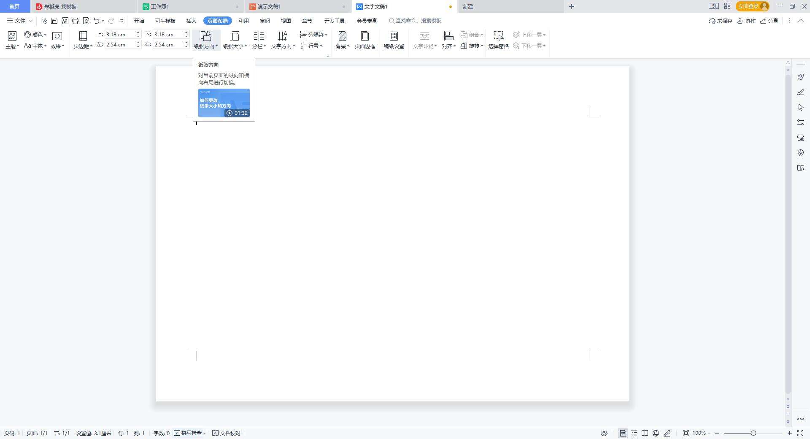The image size is (810, 439).
Task: Click the 页面边框 page border icon
Action: [x=364, y=36]
